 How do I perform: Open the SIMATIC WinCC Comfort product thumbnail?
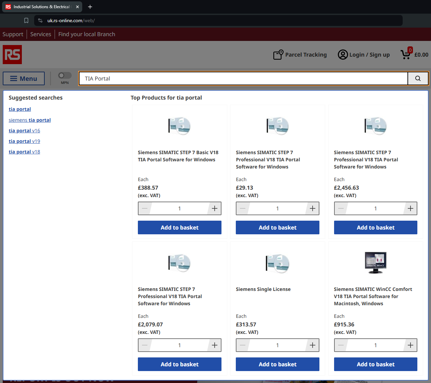tap(375, 263)
